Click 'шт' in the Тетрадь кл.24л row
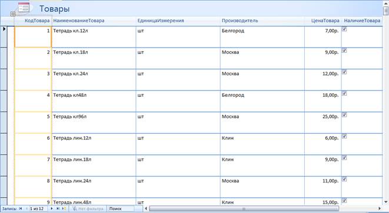389x213 pixels. (178, 80)
